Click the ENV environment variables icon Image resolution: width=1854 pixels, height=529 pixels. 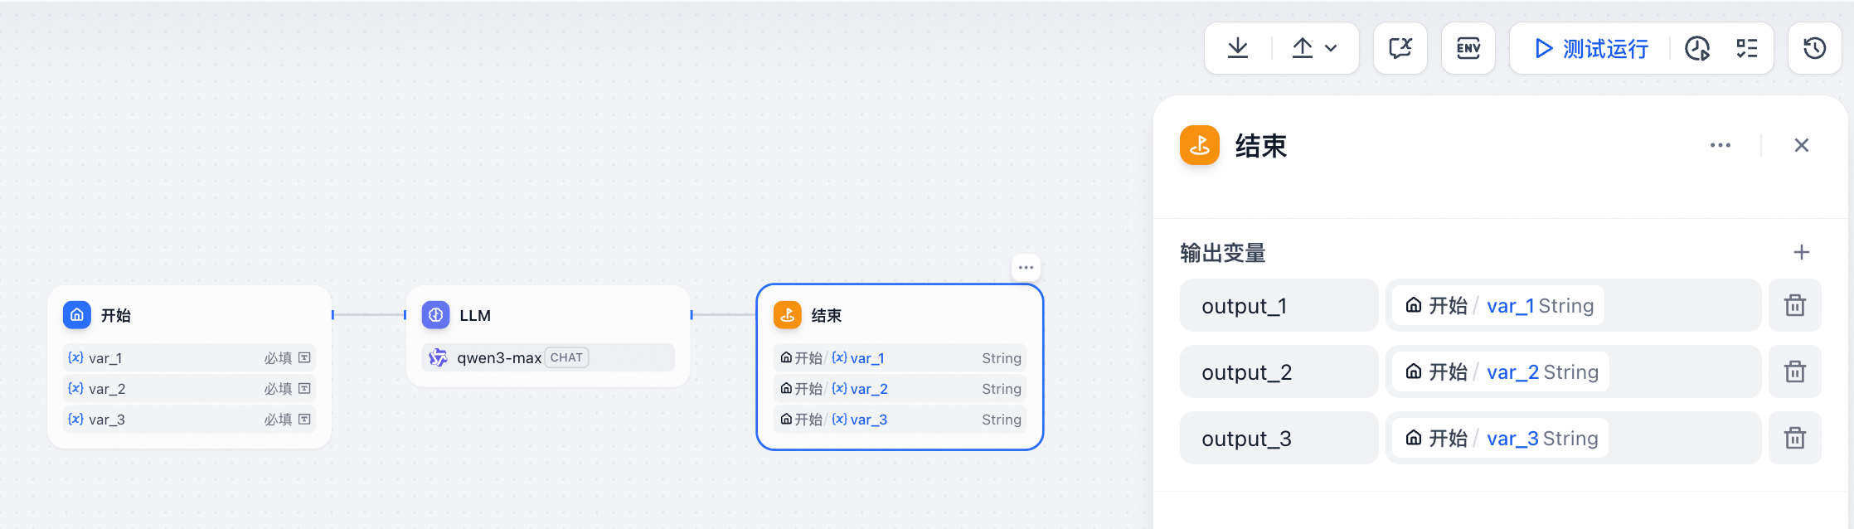[x=1468, y=48]
